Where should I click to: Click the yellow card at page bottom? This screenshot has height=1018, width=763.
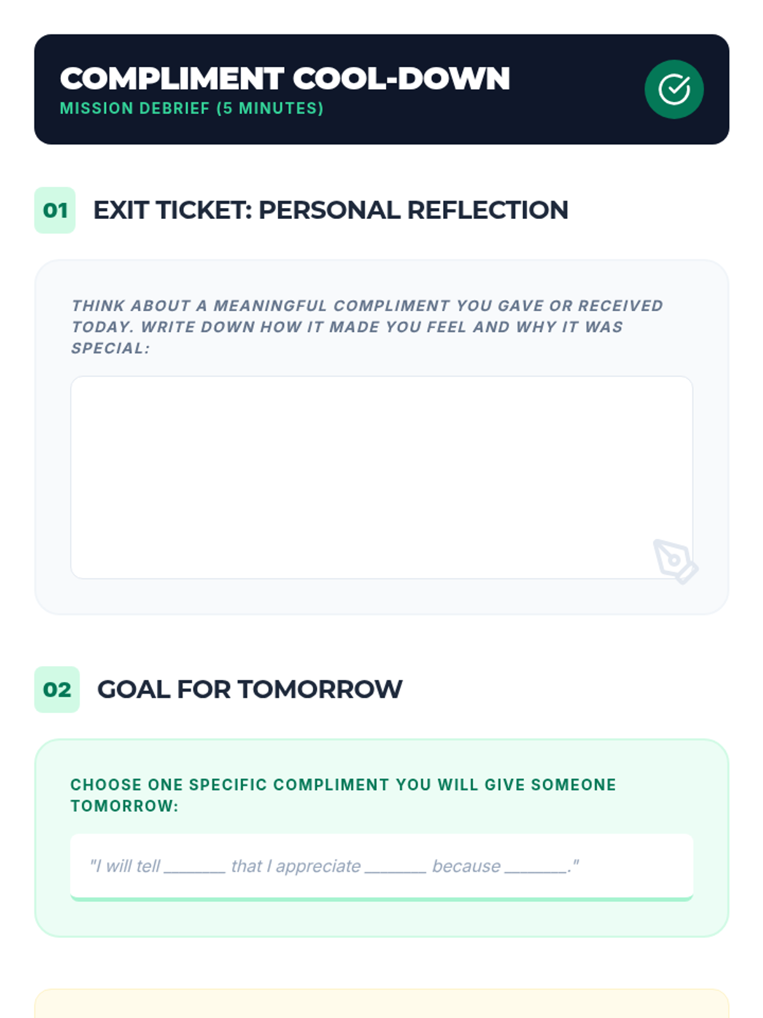[x=381, y=1004]
